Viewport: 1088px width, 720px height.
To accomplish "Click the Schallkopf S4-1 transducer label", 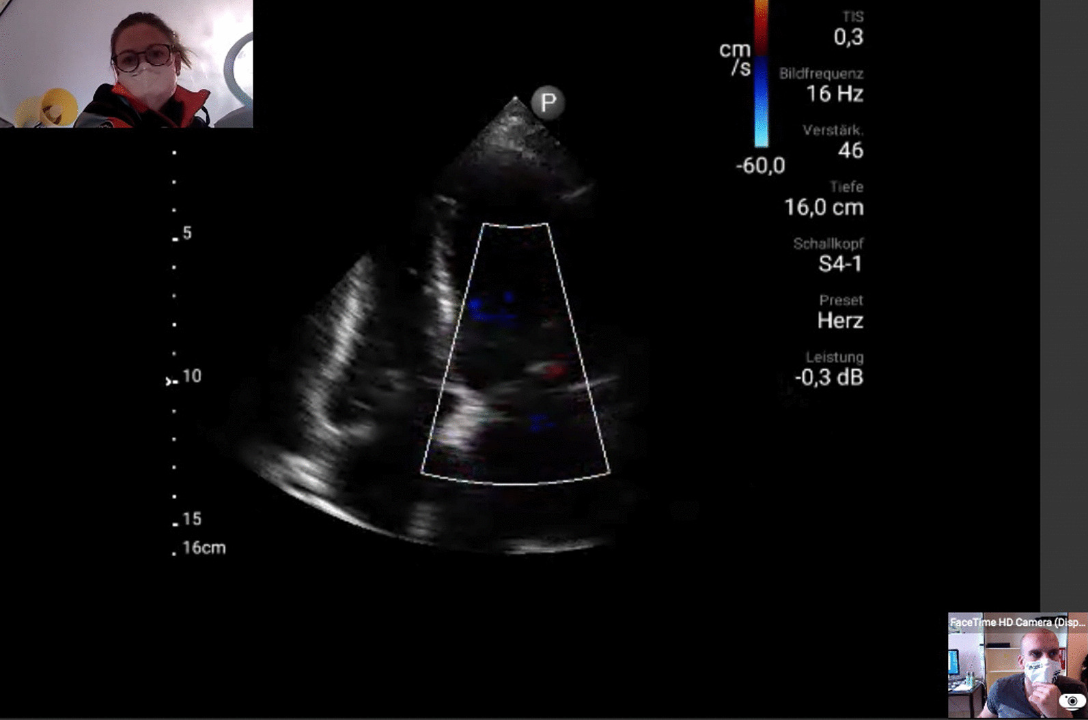I will [839, 263].
